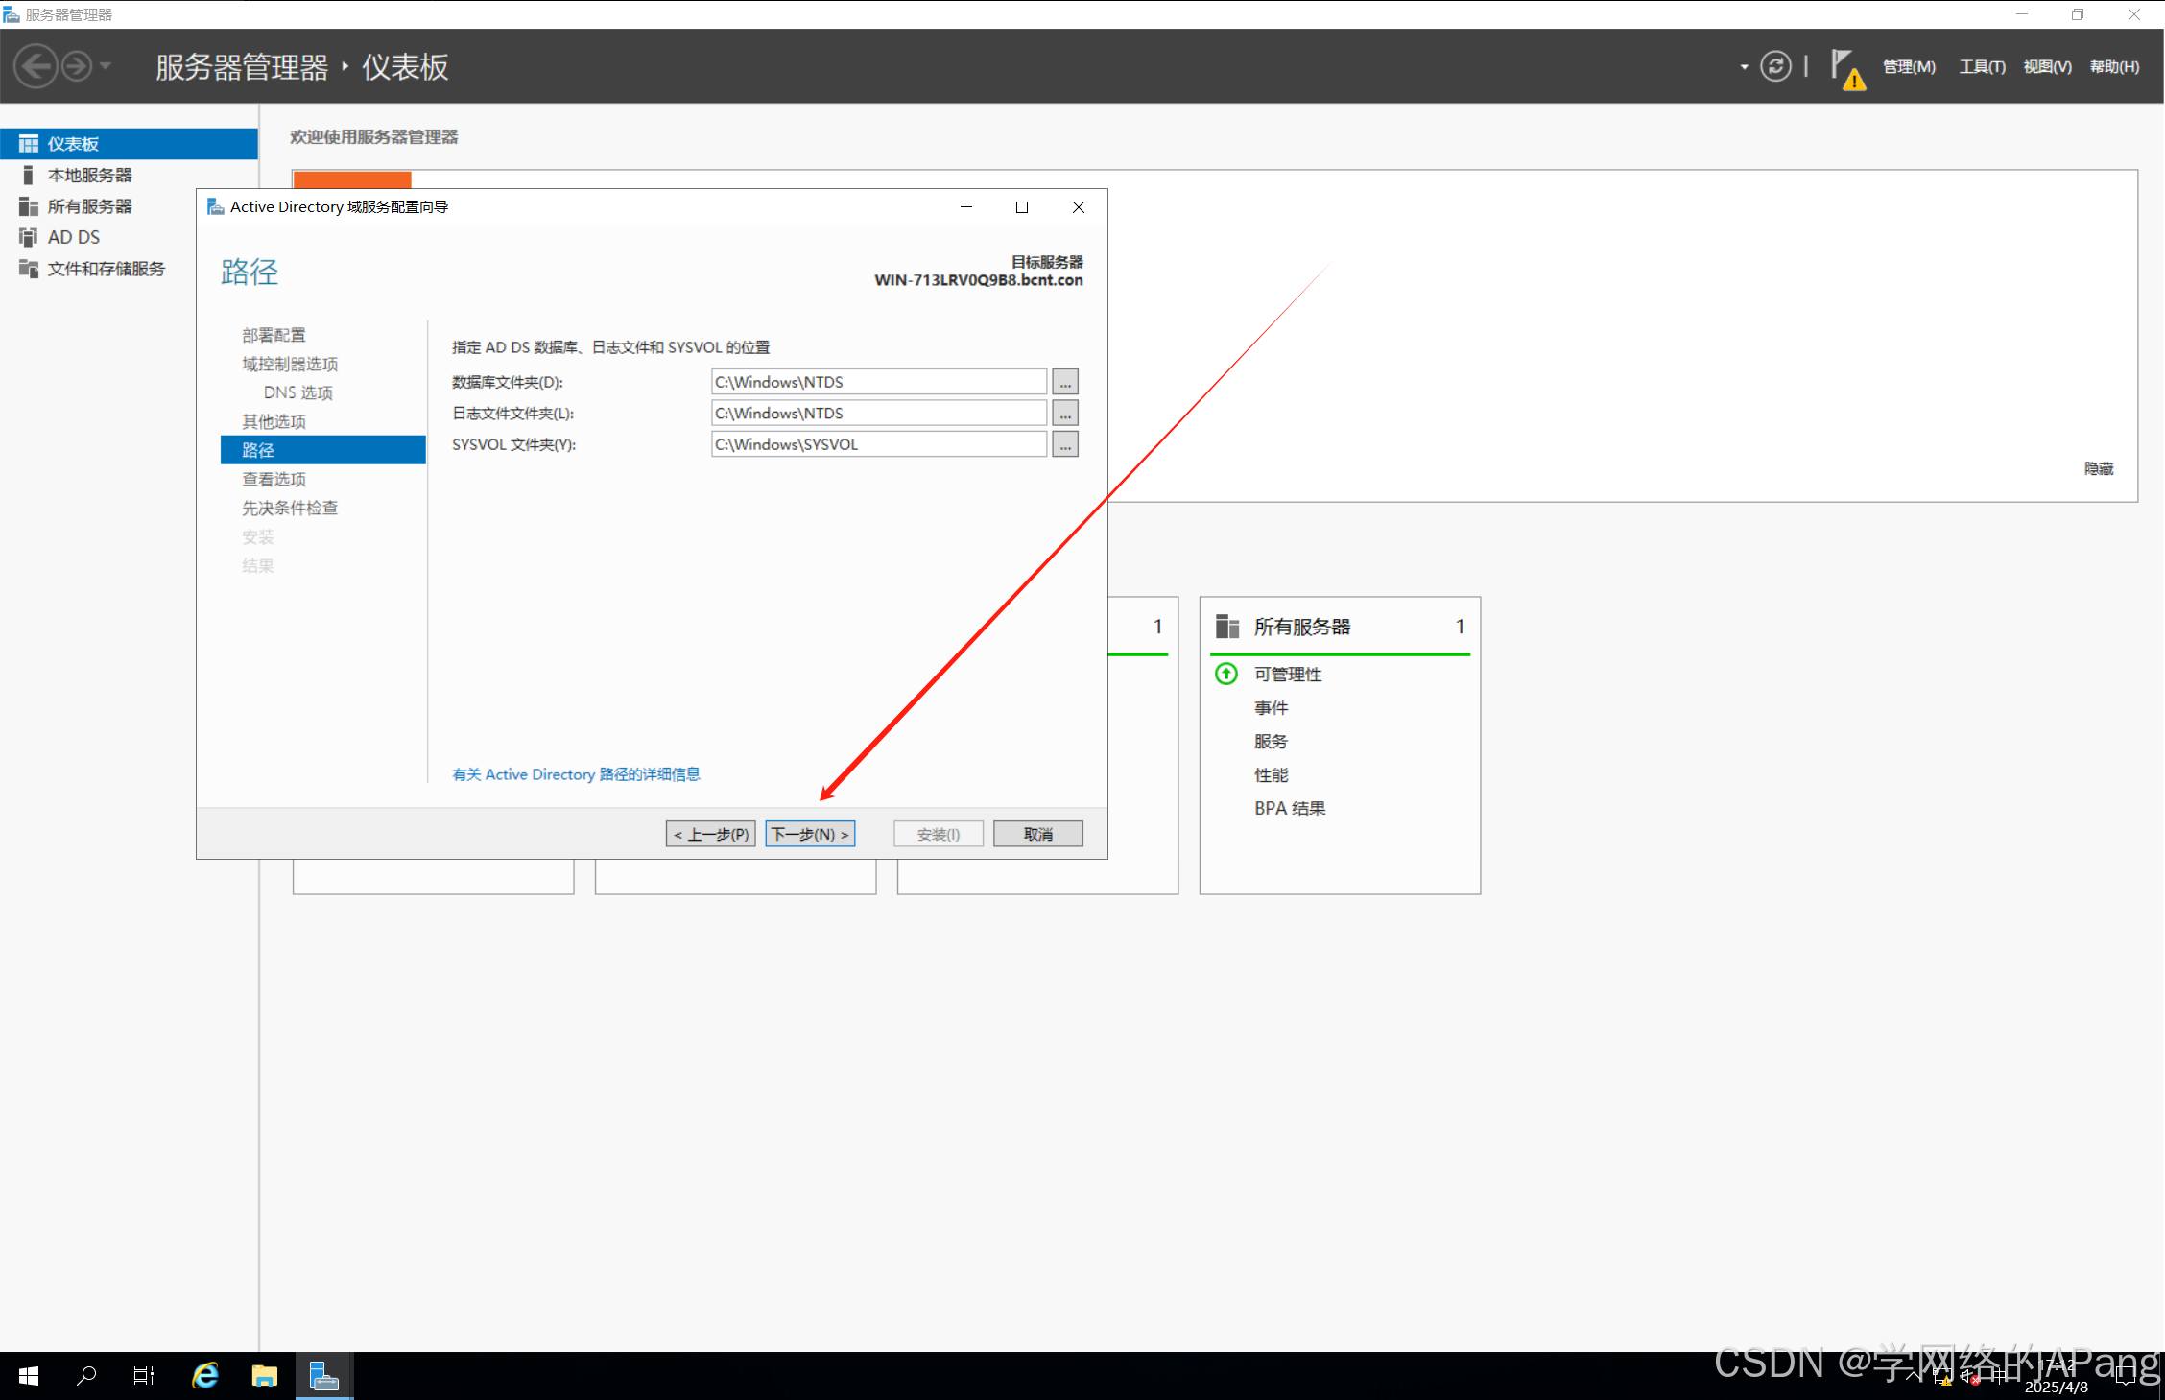Click the notifications flag with warning icon
Screen dimensions: 2165x1400
(1845, 68)
